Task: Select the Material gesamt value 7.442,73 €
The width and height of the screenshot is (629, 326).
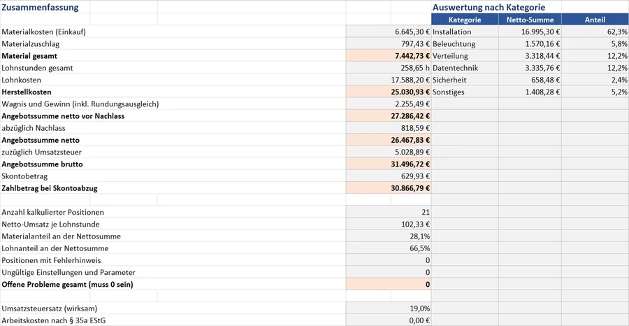Action: point(389,56)
